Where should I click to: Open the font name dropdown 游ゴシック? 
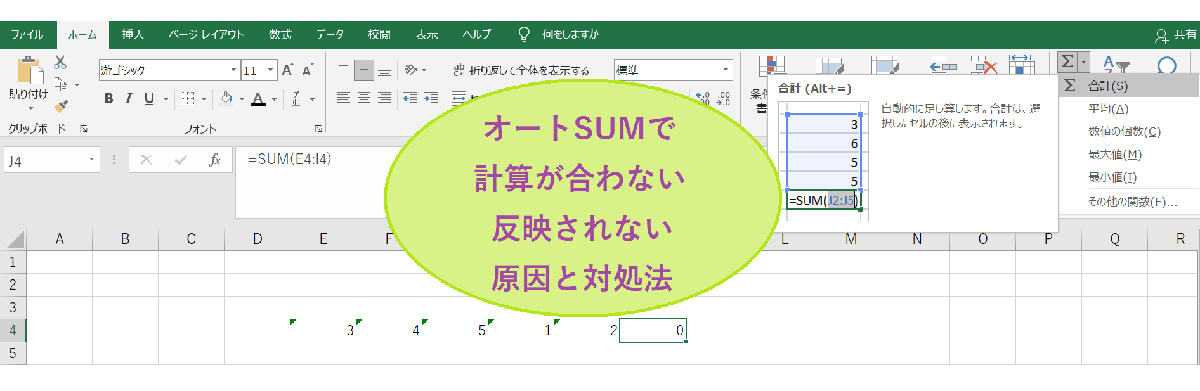coord(233,70)
